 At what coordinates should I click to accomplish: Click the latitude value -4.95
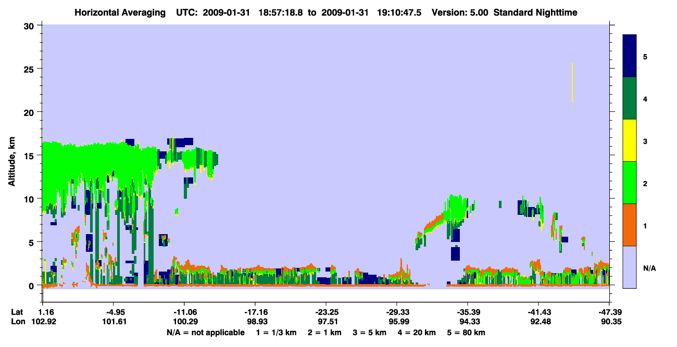click(113, 312)
